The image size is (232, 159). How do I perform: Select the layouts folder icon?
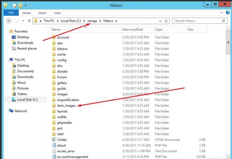(54, 111)
